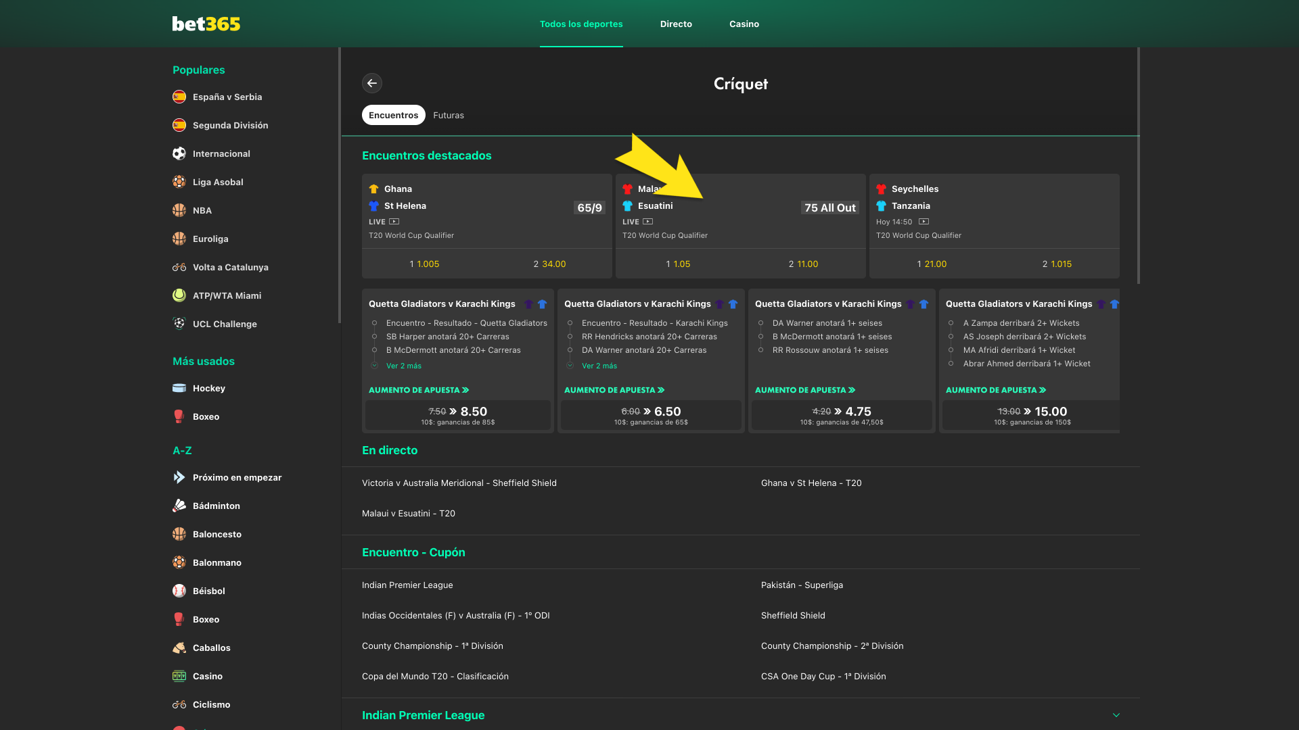Open Euroliga via its sidebar icon
1299x730 pixels.
(179, 239)
